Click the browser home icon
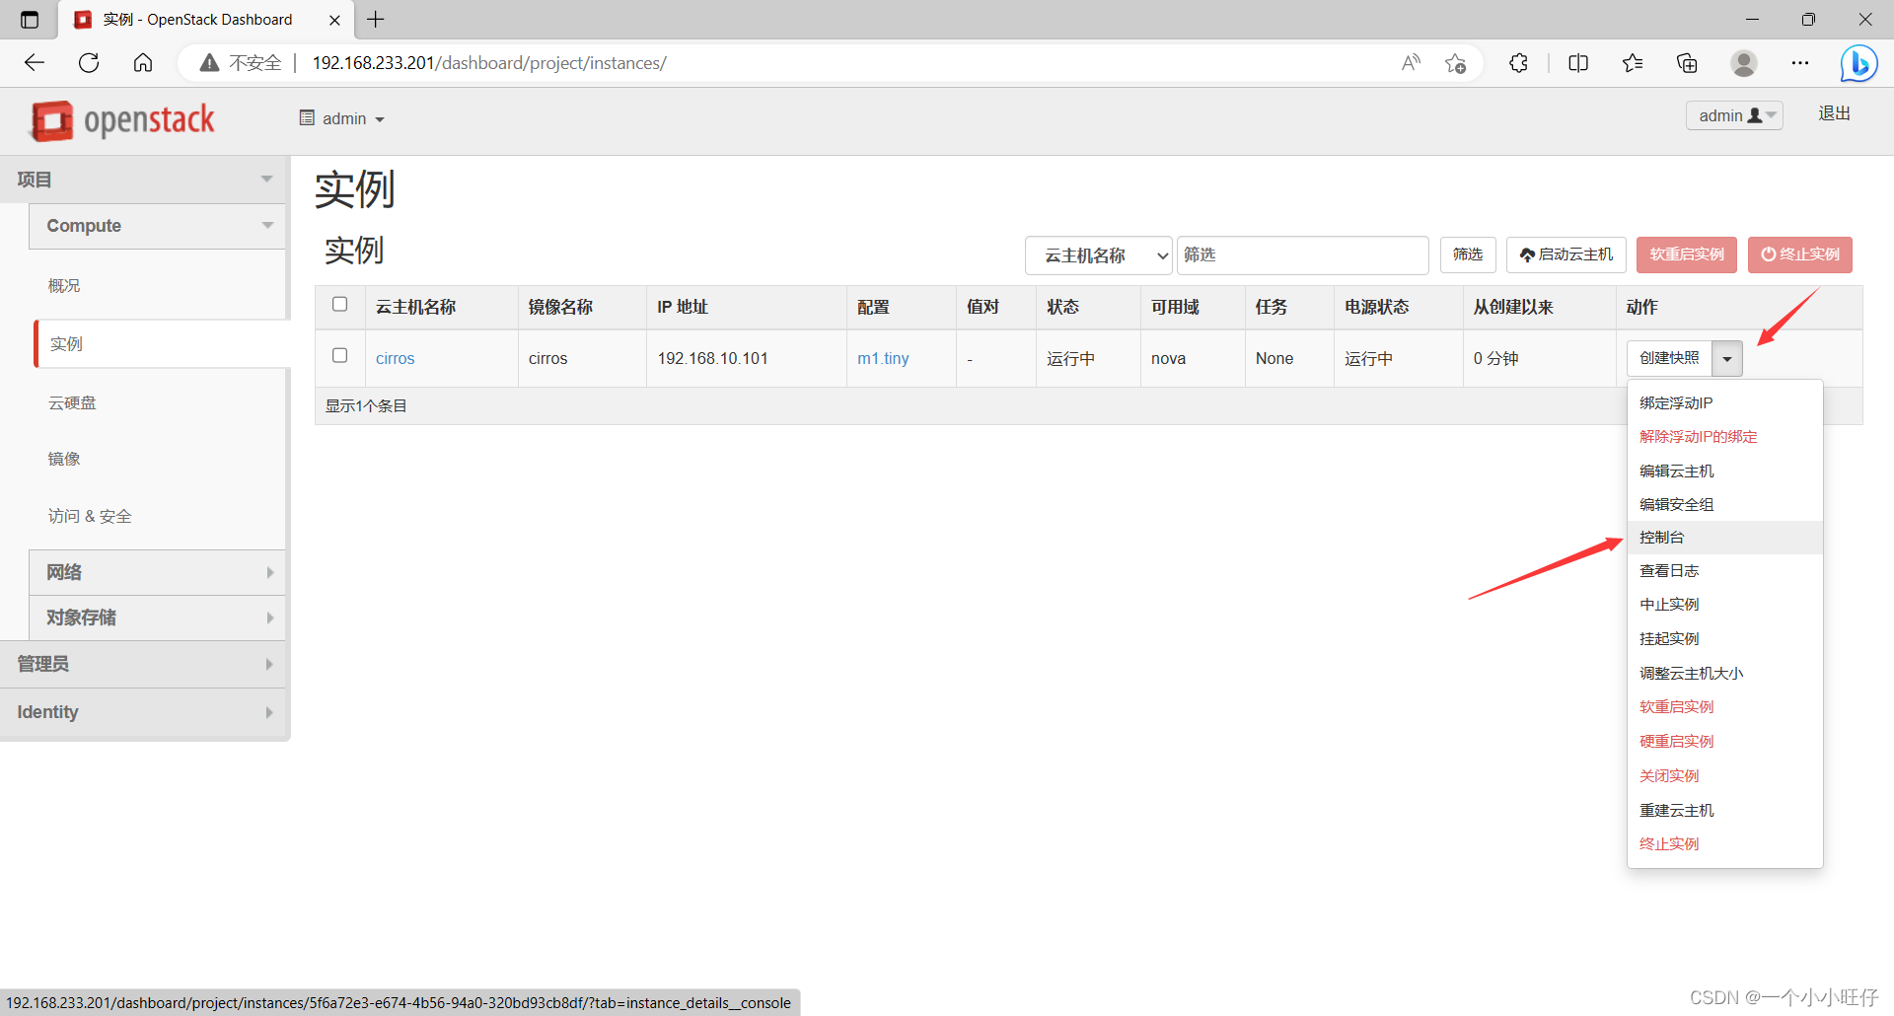Viewport: 1894px width, 1016px height. point(142,62)
